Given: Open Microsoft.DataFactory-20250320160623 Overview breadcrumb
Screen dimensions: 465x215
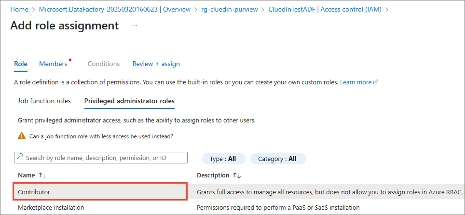Looking at the screenshot, I should (x=115, y=10).
